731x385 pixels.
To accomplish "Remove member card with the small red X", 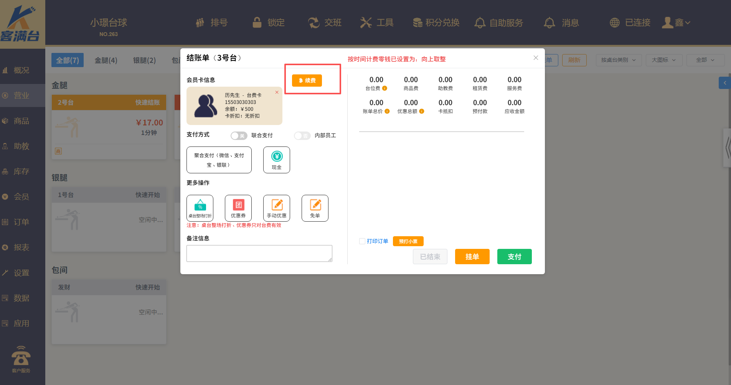I will (277, 92).
